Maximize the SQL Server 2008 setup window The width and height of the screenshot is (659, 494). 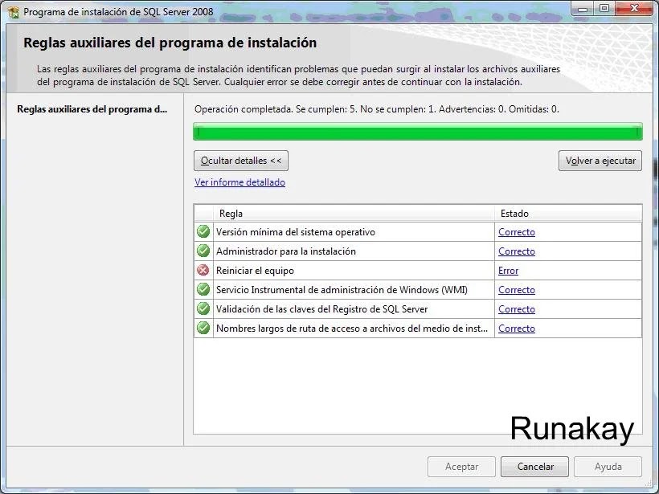[604, 8]
